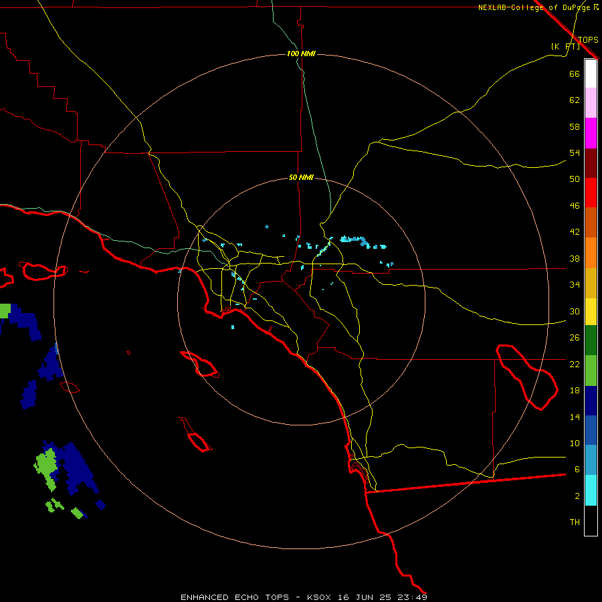Select the ENHANCED ECHO TOPS caption text
Viewport: 602px width, 602px height.
(235, 597)
